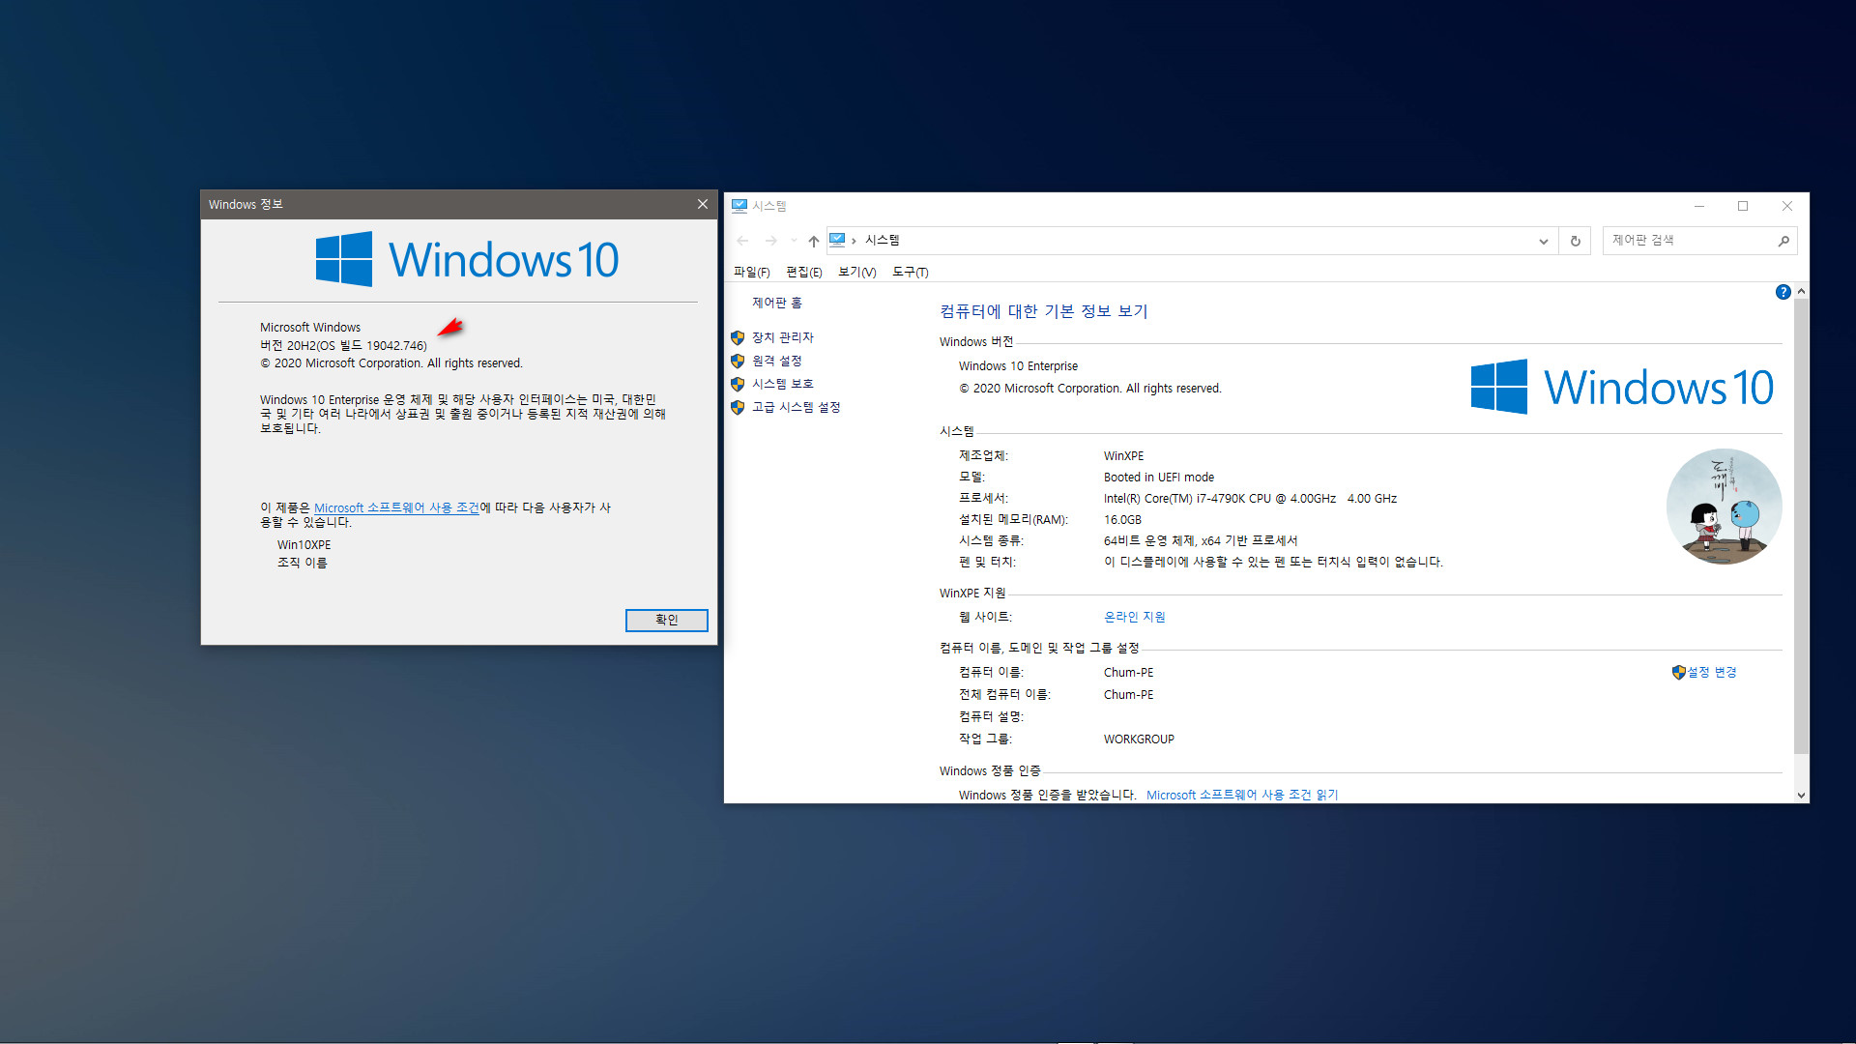Click the computer icon in address bar
Viewport: 1856px width, 1044px height.
[x=838, y=240]
